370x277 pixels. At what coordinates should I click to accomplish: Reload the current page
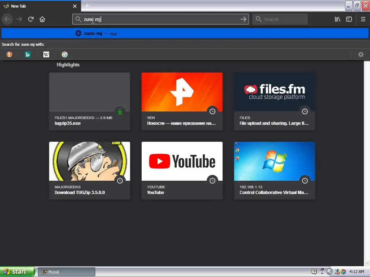[x=31, y=19]
